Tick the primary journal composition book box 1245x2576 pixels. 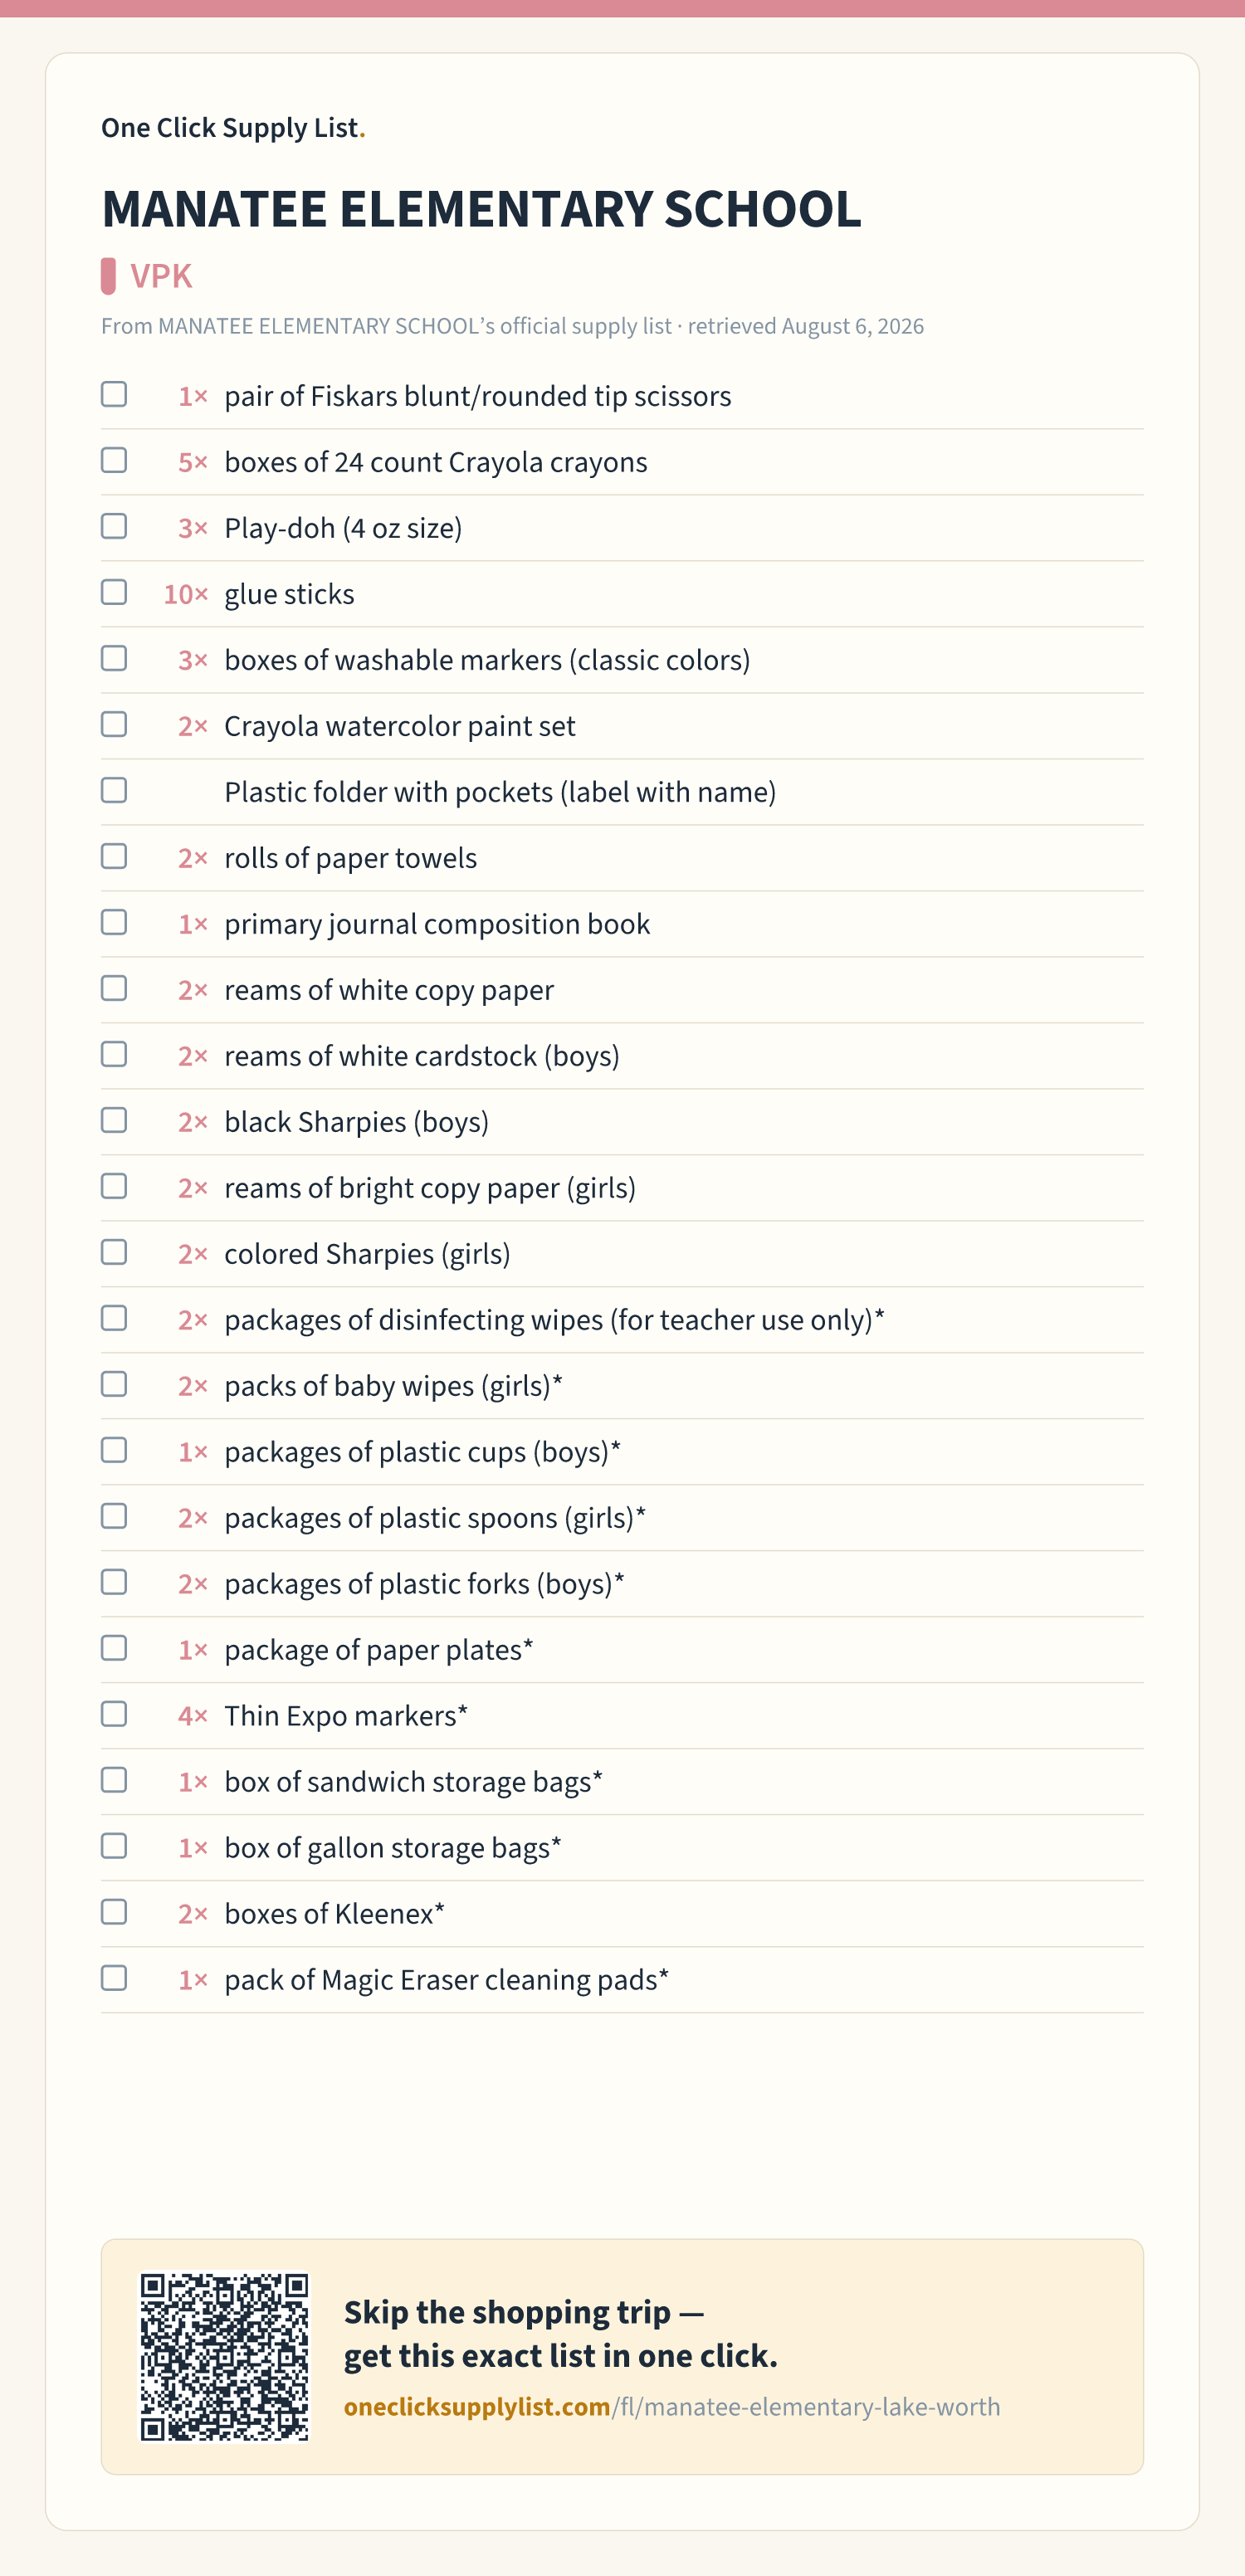[x=114, y=923]
